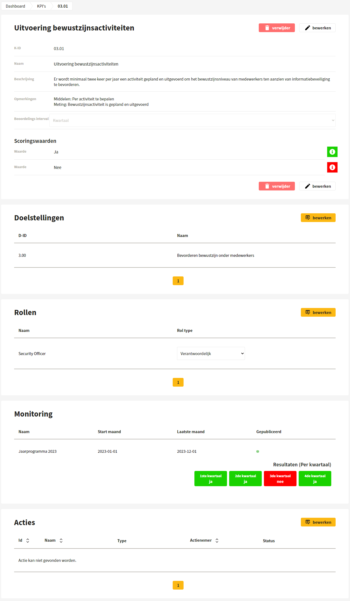
Task: Click bewerken below Scoringswaarden
Action: 317,186
